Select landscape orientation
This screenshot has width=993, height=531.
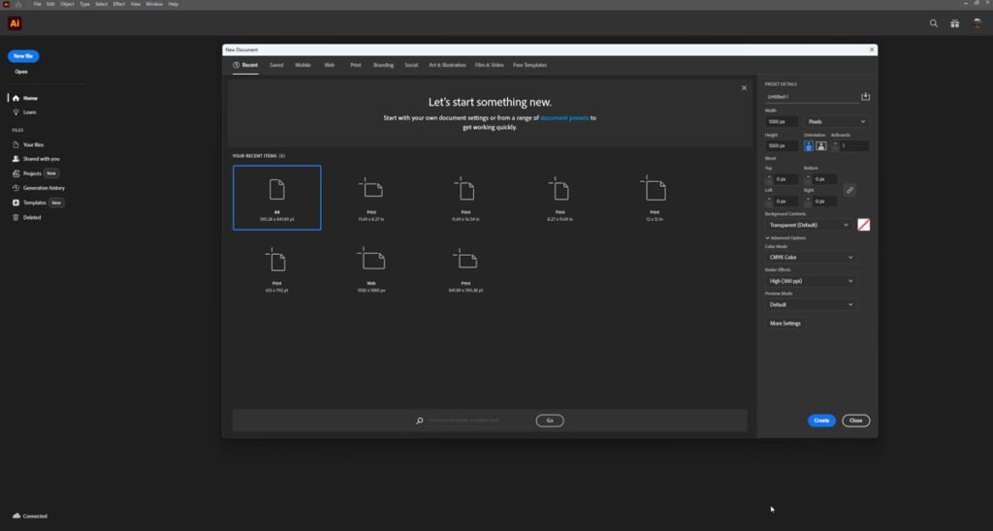[x=820, y=146]
